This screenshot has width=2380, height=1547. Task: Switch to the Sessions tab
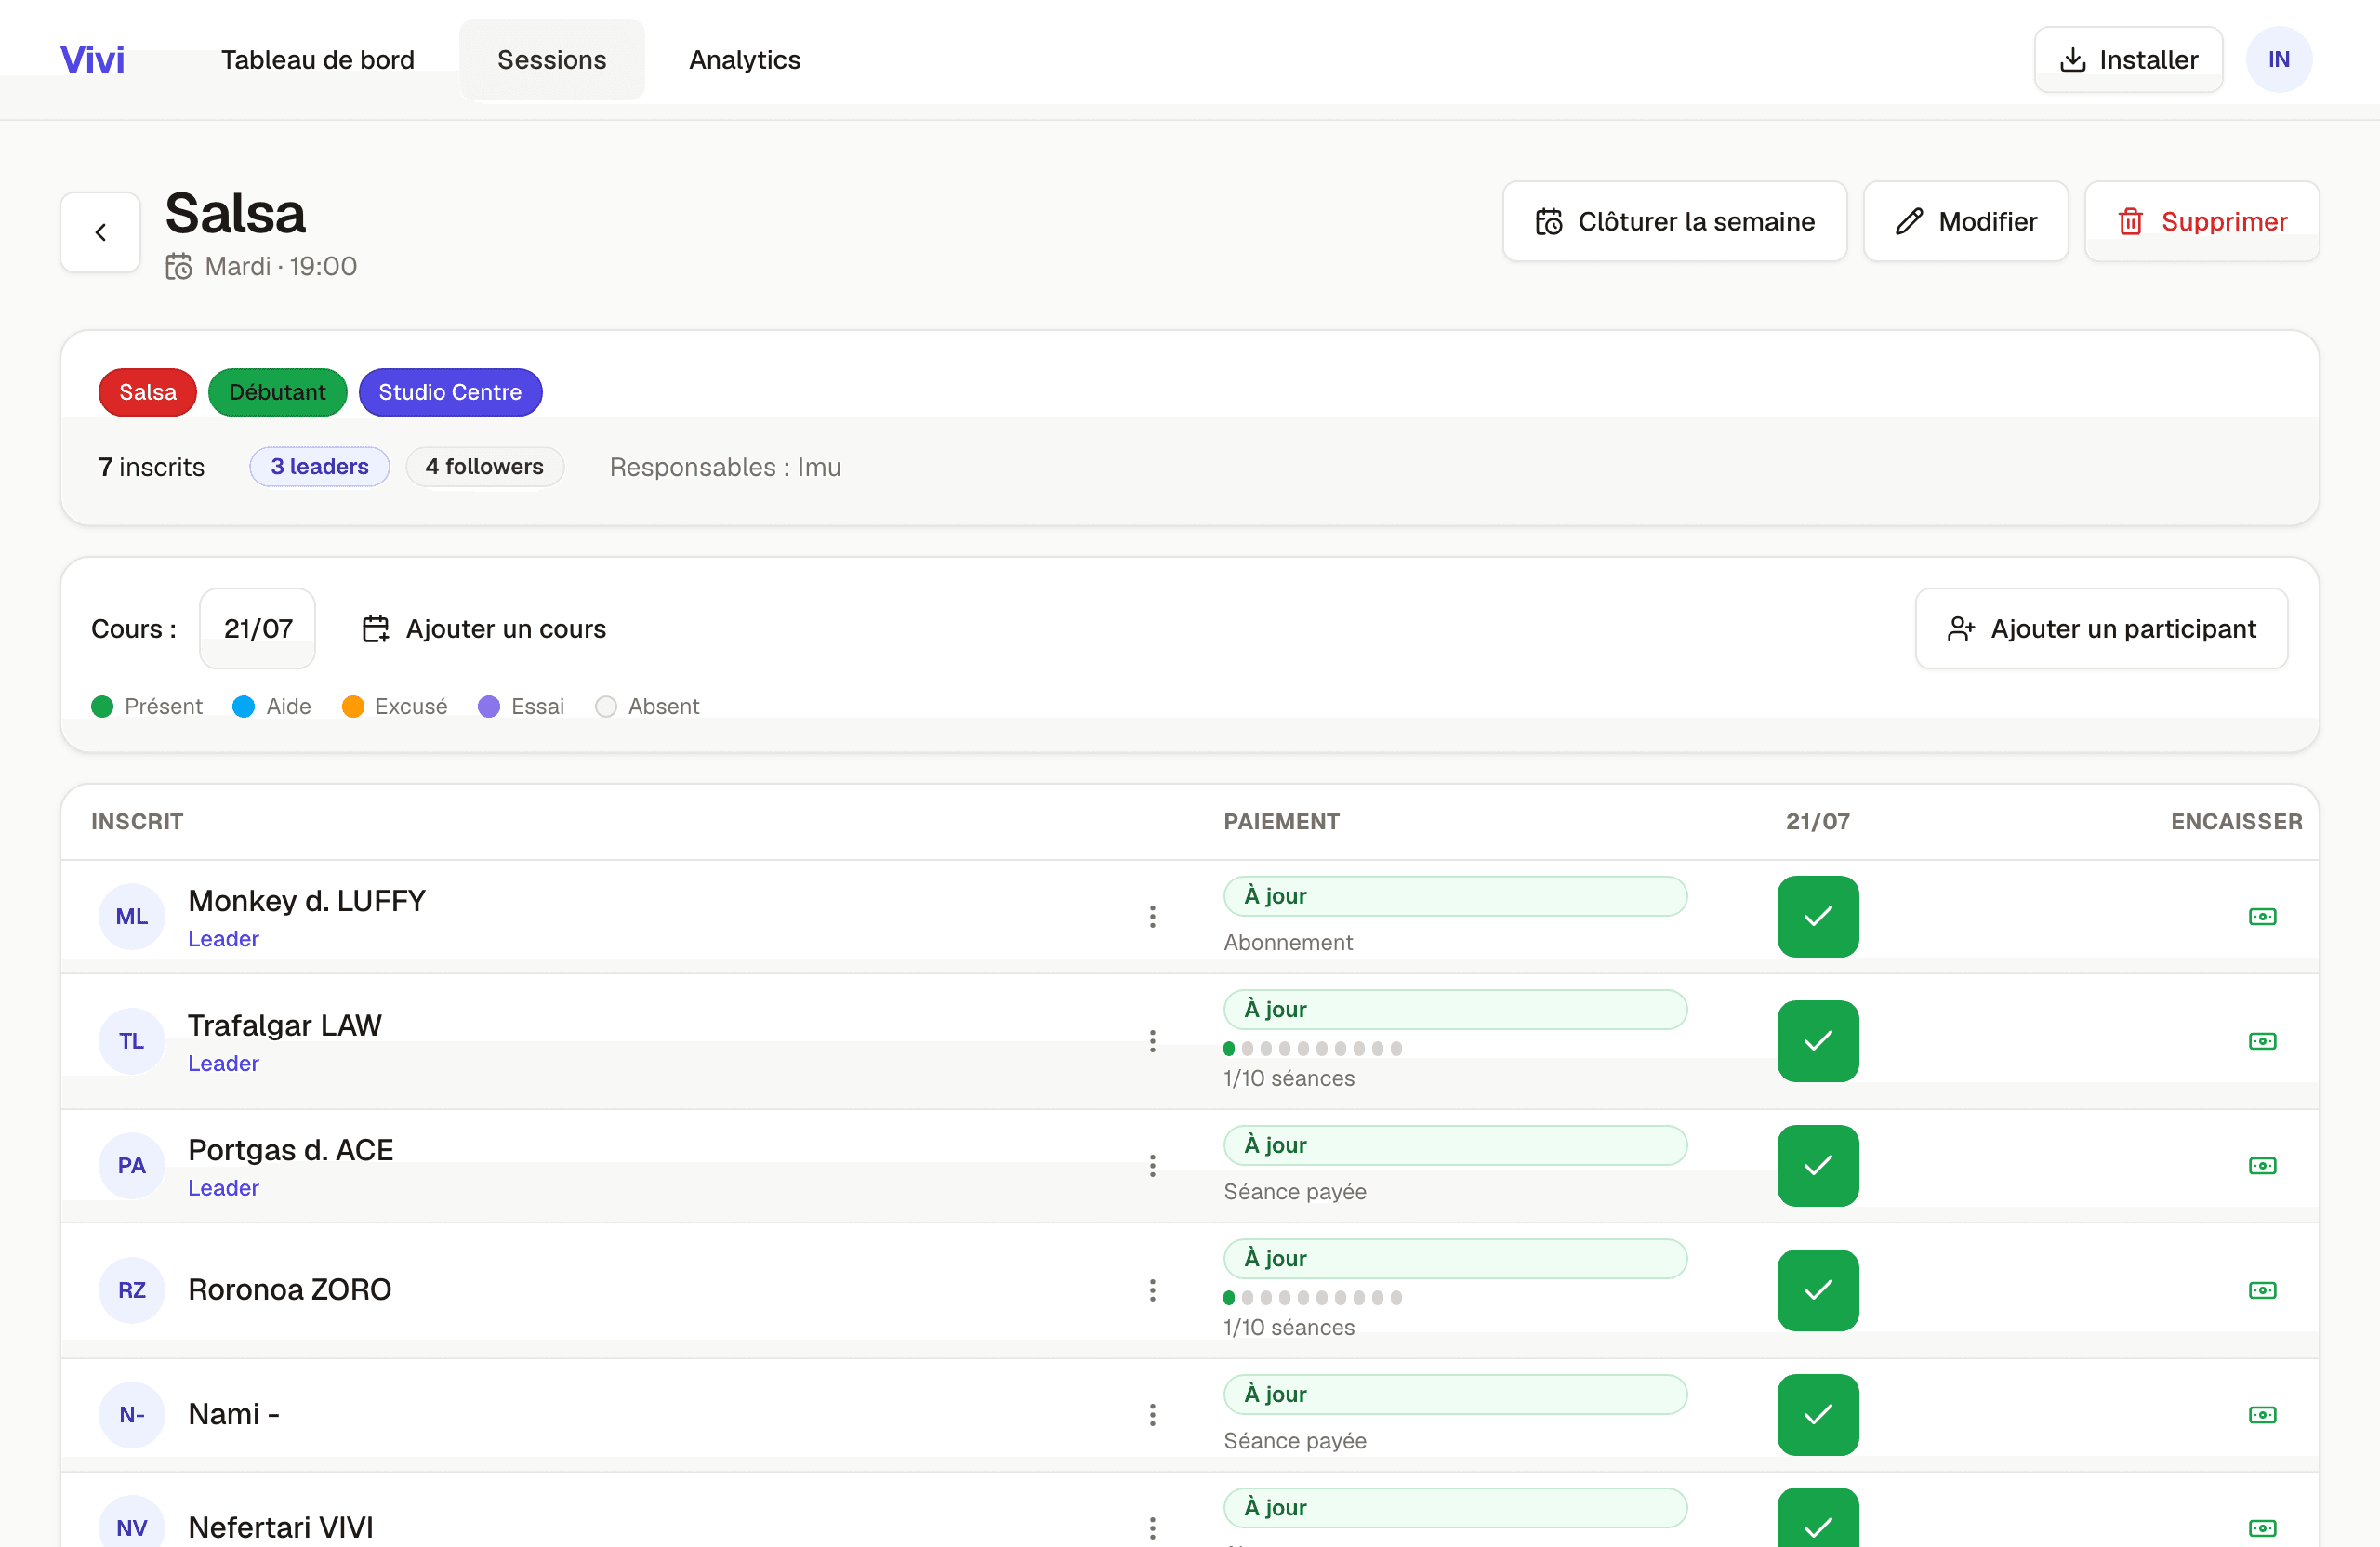click(551, 60)
